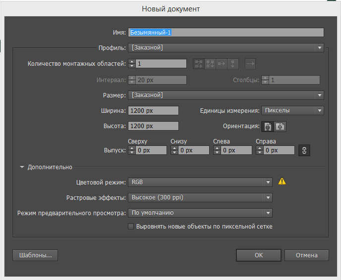Open the Единицы измерения dropdown
The width and height of the screenshot is (341, 280).
click(293, 110)
